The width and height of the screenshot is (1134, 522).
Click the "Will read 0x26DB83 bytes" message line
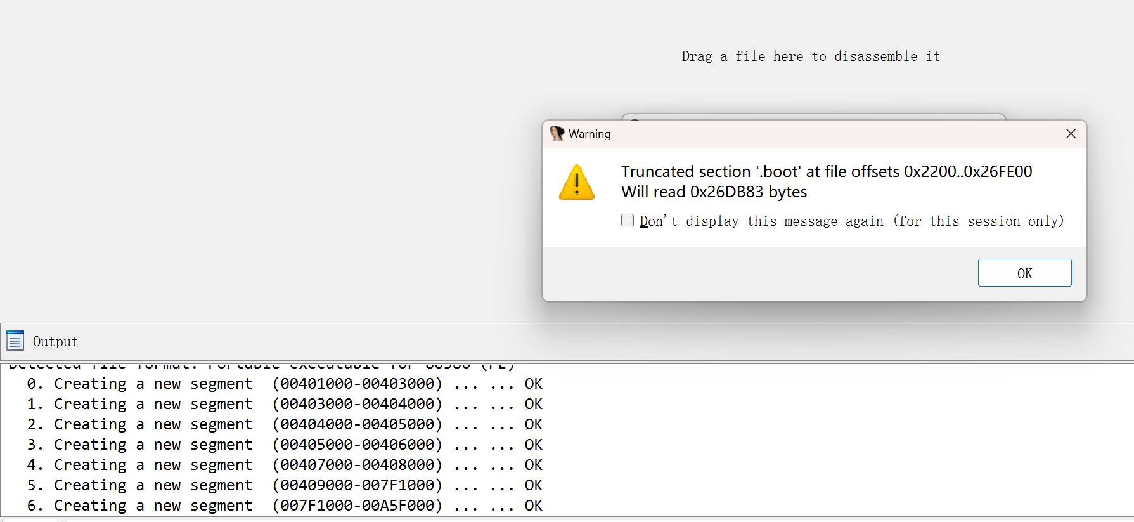[x=714, y=192]
